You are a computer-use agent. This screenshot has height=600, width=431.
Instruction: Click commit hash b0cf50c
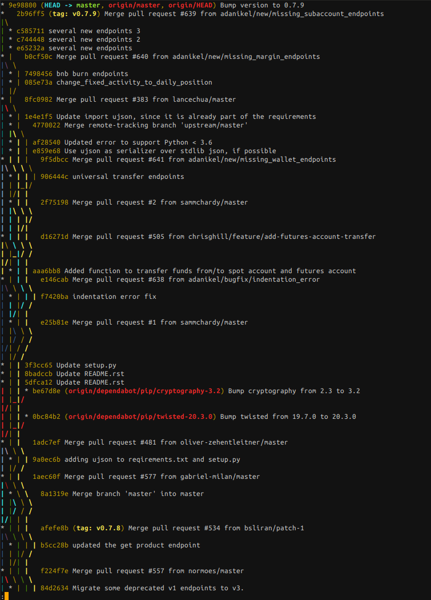(39, 57)
